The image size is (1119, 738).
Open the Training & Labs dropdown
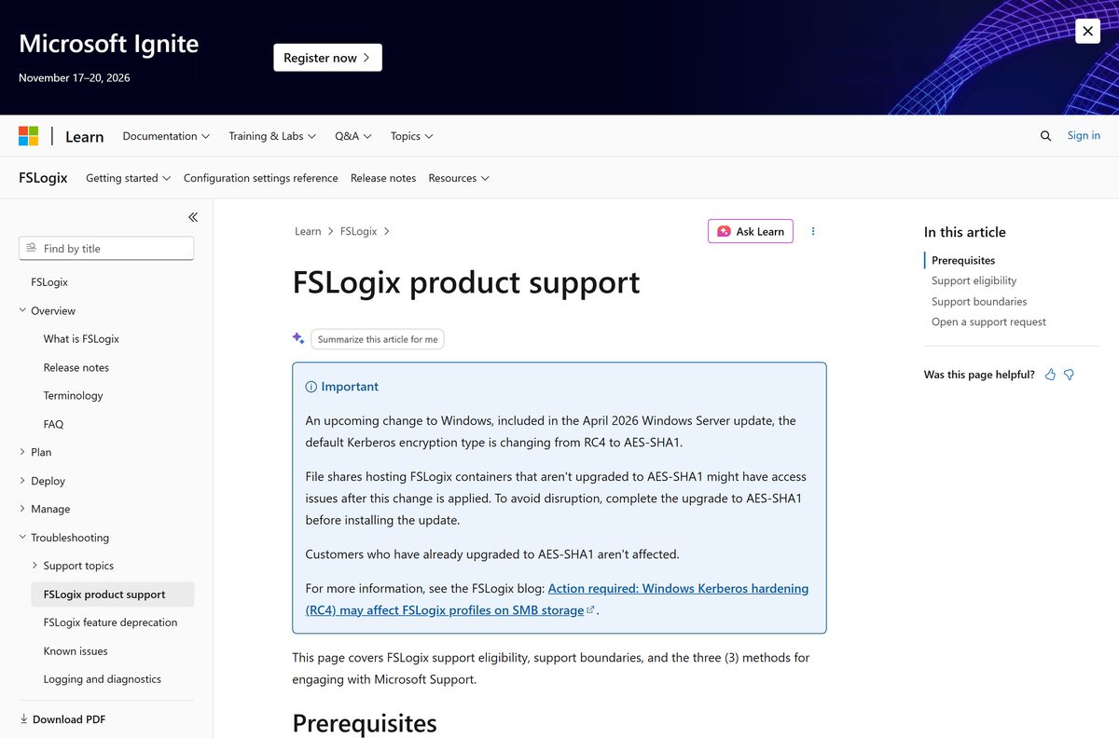(272, 136)
